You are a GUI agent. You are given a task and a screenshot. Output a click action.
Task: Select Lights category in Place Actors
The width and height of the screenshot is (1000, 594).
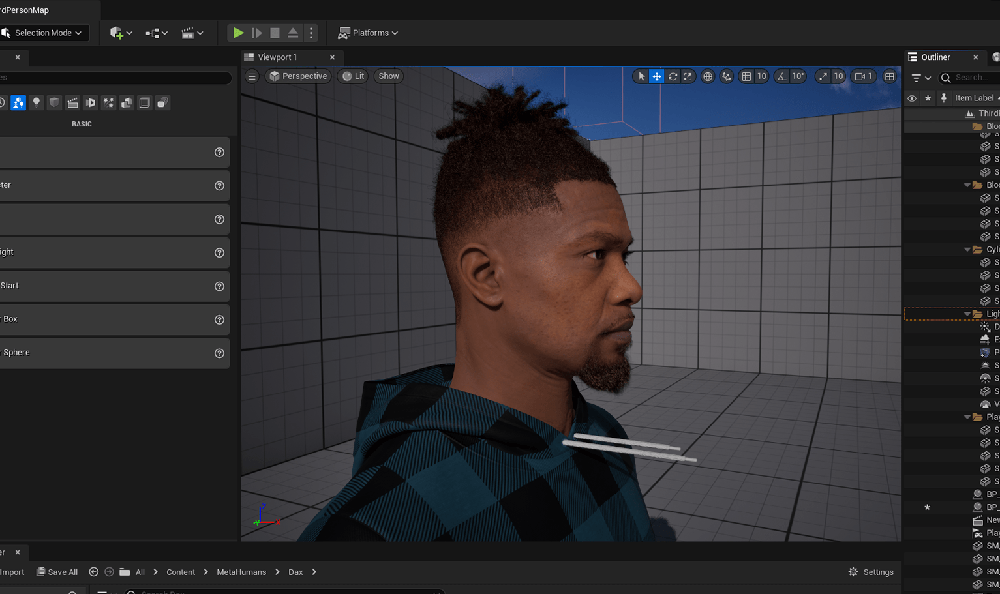click(x=37, y=102)
